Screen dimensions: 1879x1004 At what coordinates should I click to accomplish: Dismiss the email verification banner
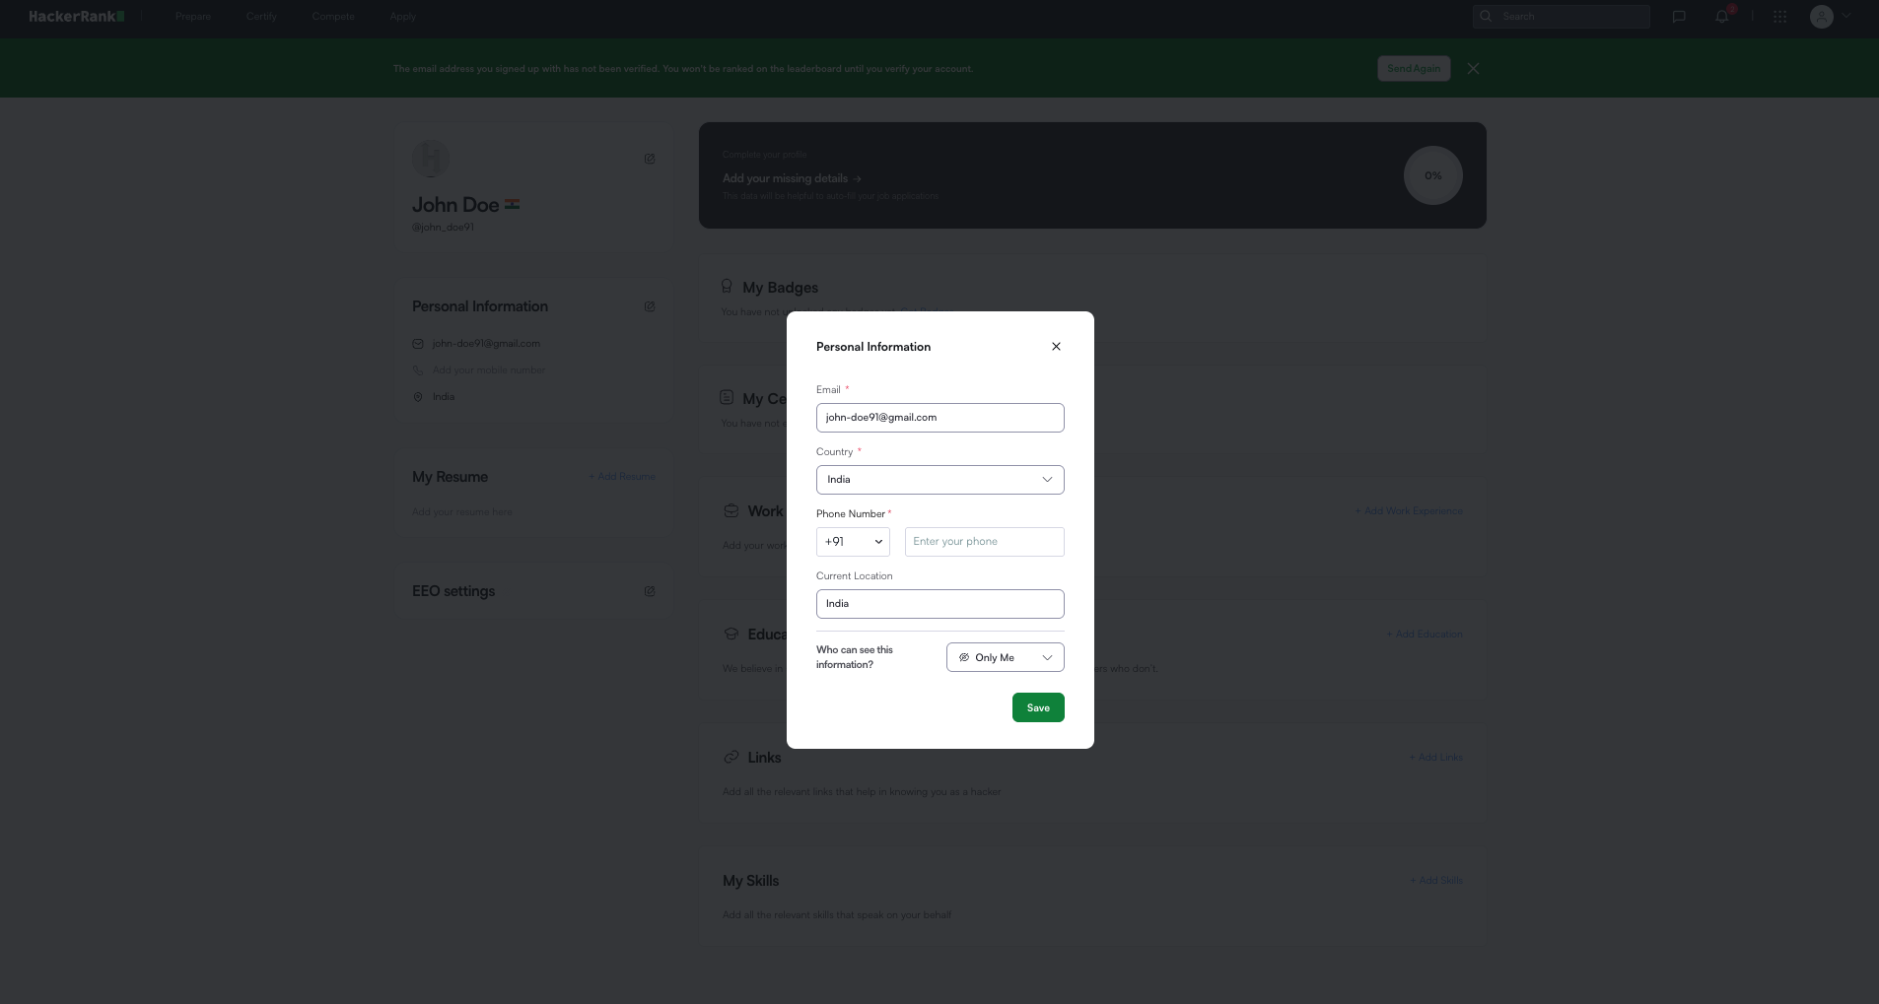pyautogui.click(x=1473, y=69)
